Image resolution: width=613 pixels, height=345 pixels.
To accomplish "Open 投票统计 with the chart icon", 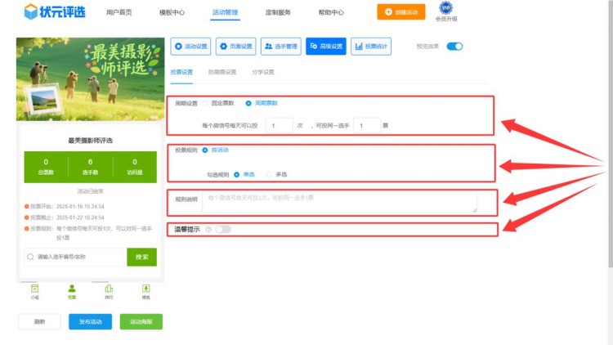I will 371,47.
